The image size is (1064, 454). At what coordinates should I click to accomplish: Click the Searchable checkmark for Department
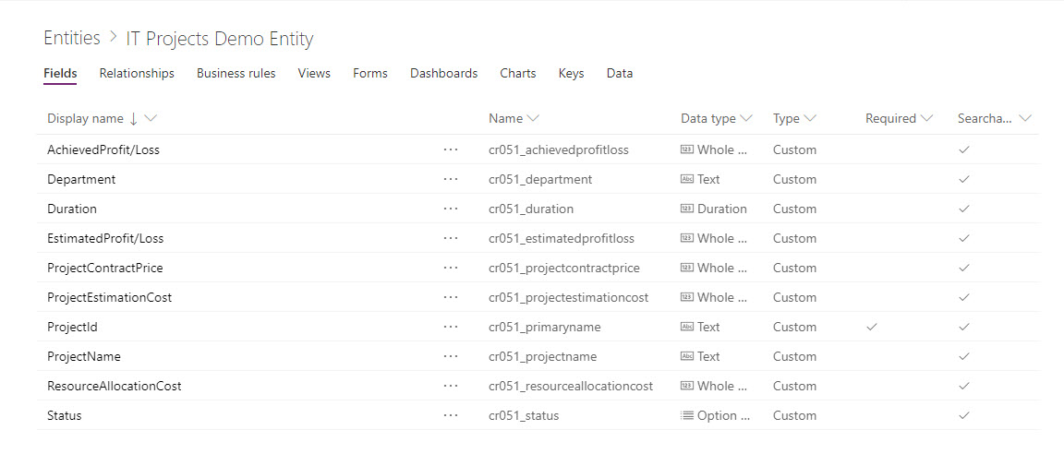point(964,179)
